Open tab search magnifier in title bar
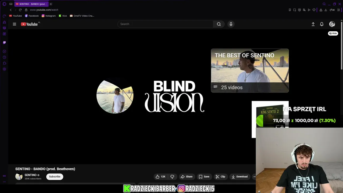 click(324, 4)
